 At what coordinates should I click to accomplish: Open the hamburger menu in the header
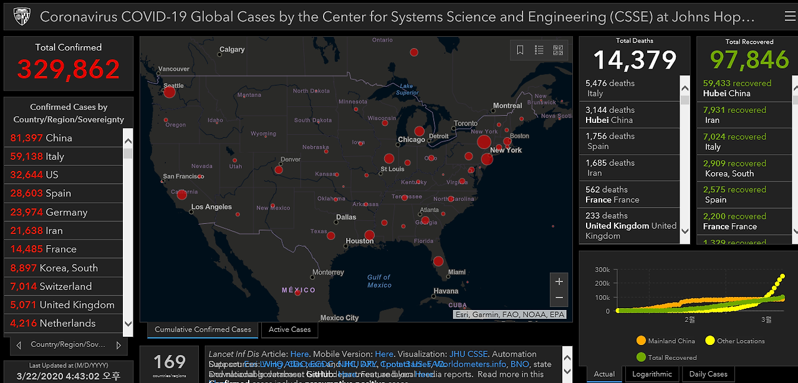791,16
